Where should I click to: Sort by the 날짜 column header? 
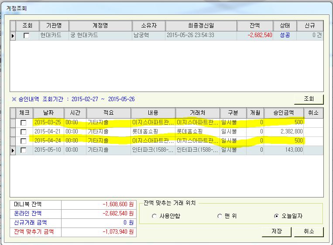[x=48, y=113]
